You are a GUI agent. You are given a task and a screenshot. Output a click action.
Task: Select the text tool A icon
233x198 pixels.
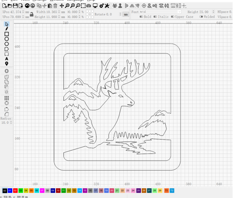click(7, 59)
